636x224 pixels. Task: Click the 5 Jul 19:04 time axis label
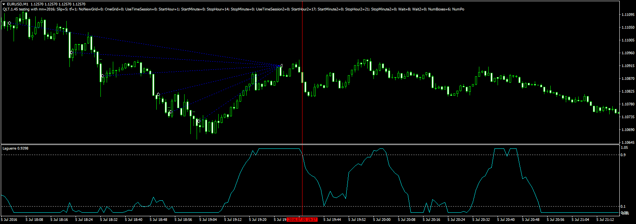coord(208,220)
